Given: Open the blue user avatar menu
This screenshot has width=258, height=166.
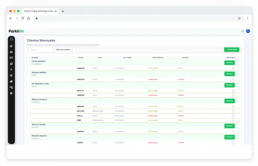Looking at the screenshot, I should click(x=248, y=31).
